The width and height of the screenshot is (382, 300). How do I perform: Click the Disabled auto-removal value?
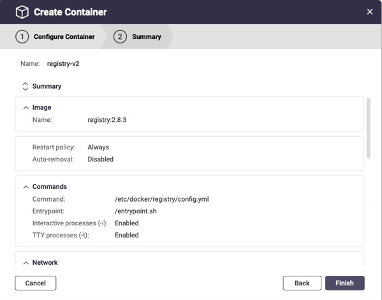[x=100, y=159]
